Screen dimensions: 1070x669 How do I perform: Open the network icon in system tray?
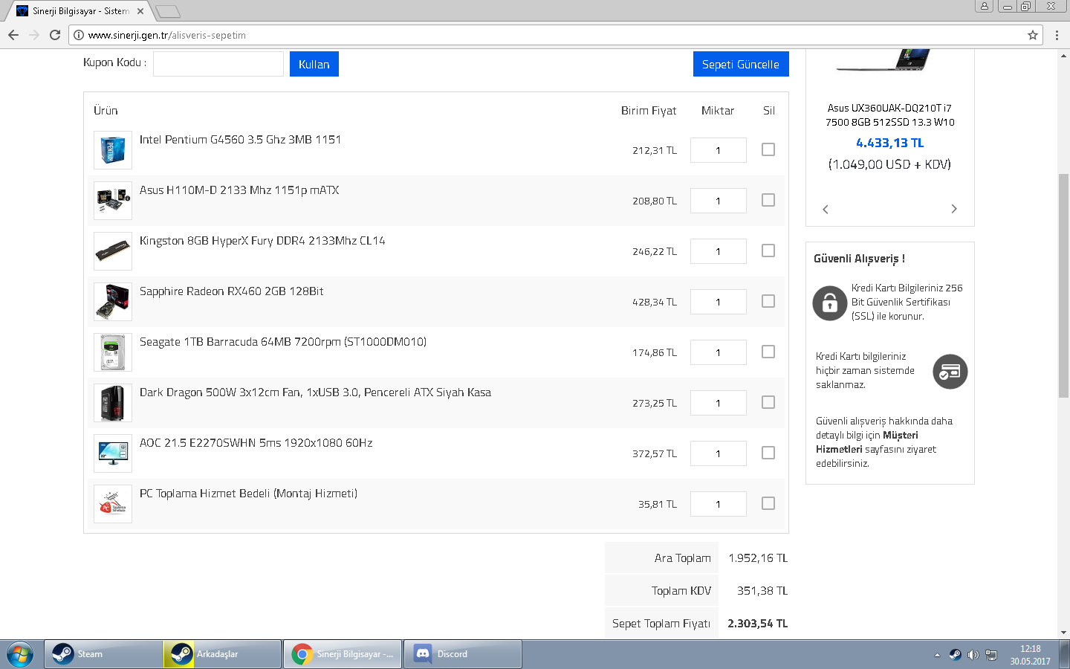coord(991,655)
